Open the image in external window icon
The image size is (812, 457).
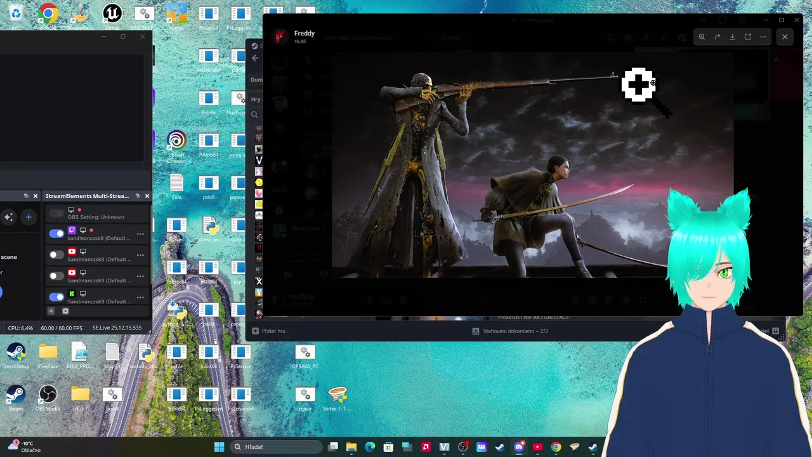tap(747, 37)
